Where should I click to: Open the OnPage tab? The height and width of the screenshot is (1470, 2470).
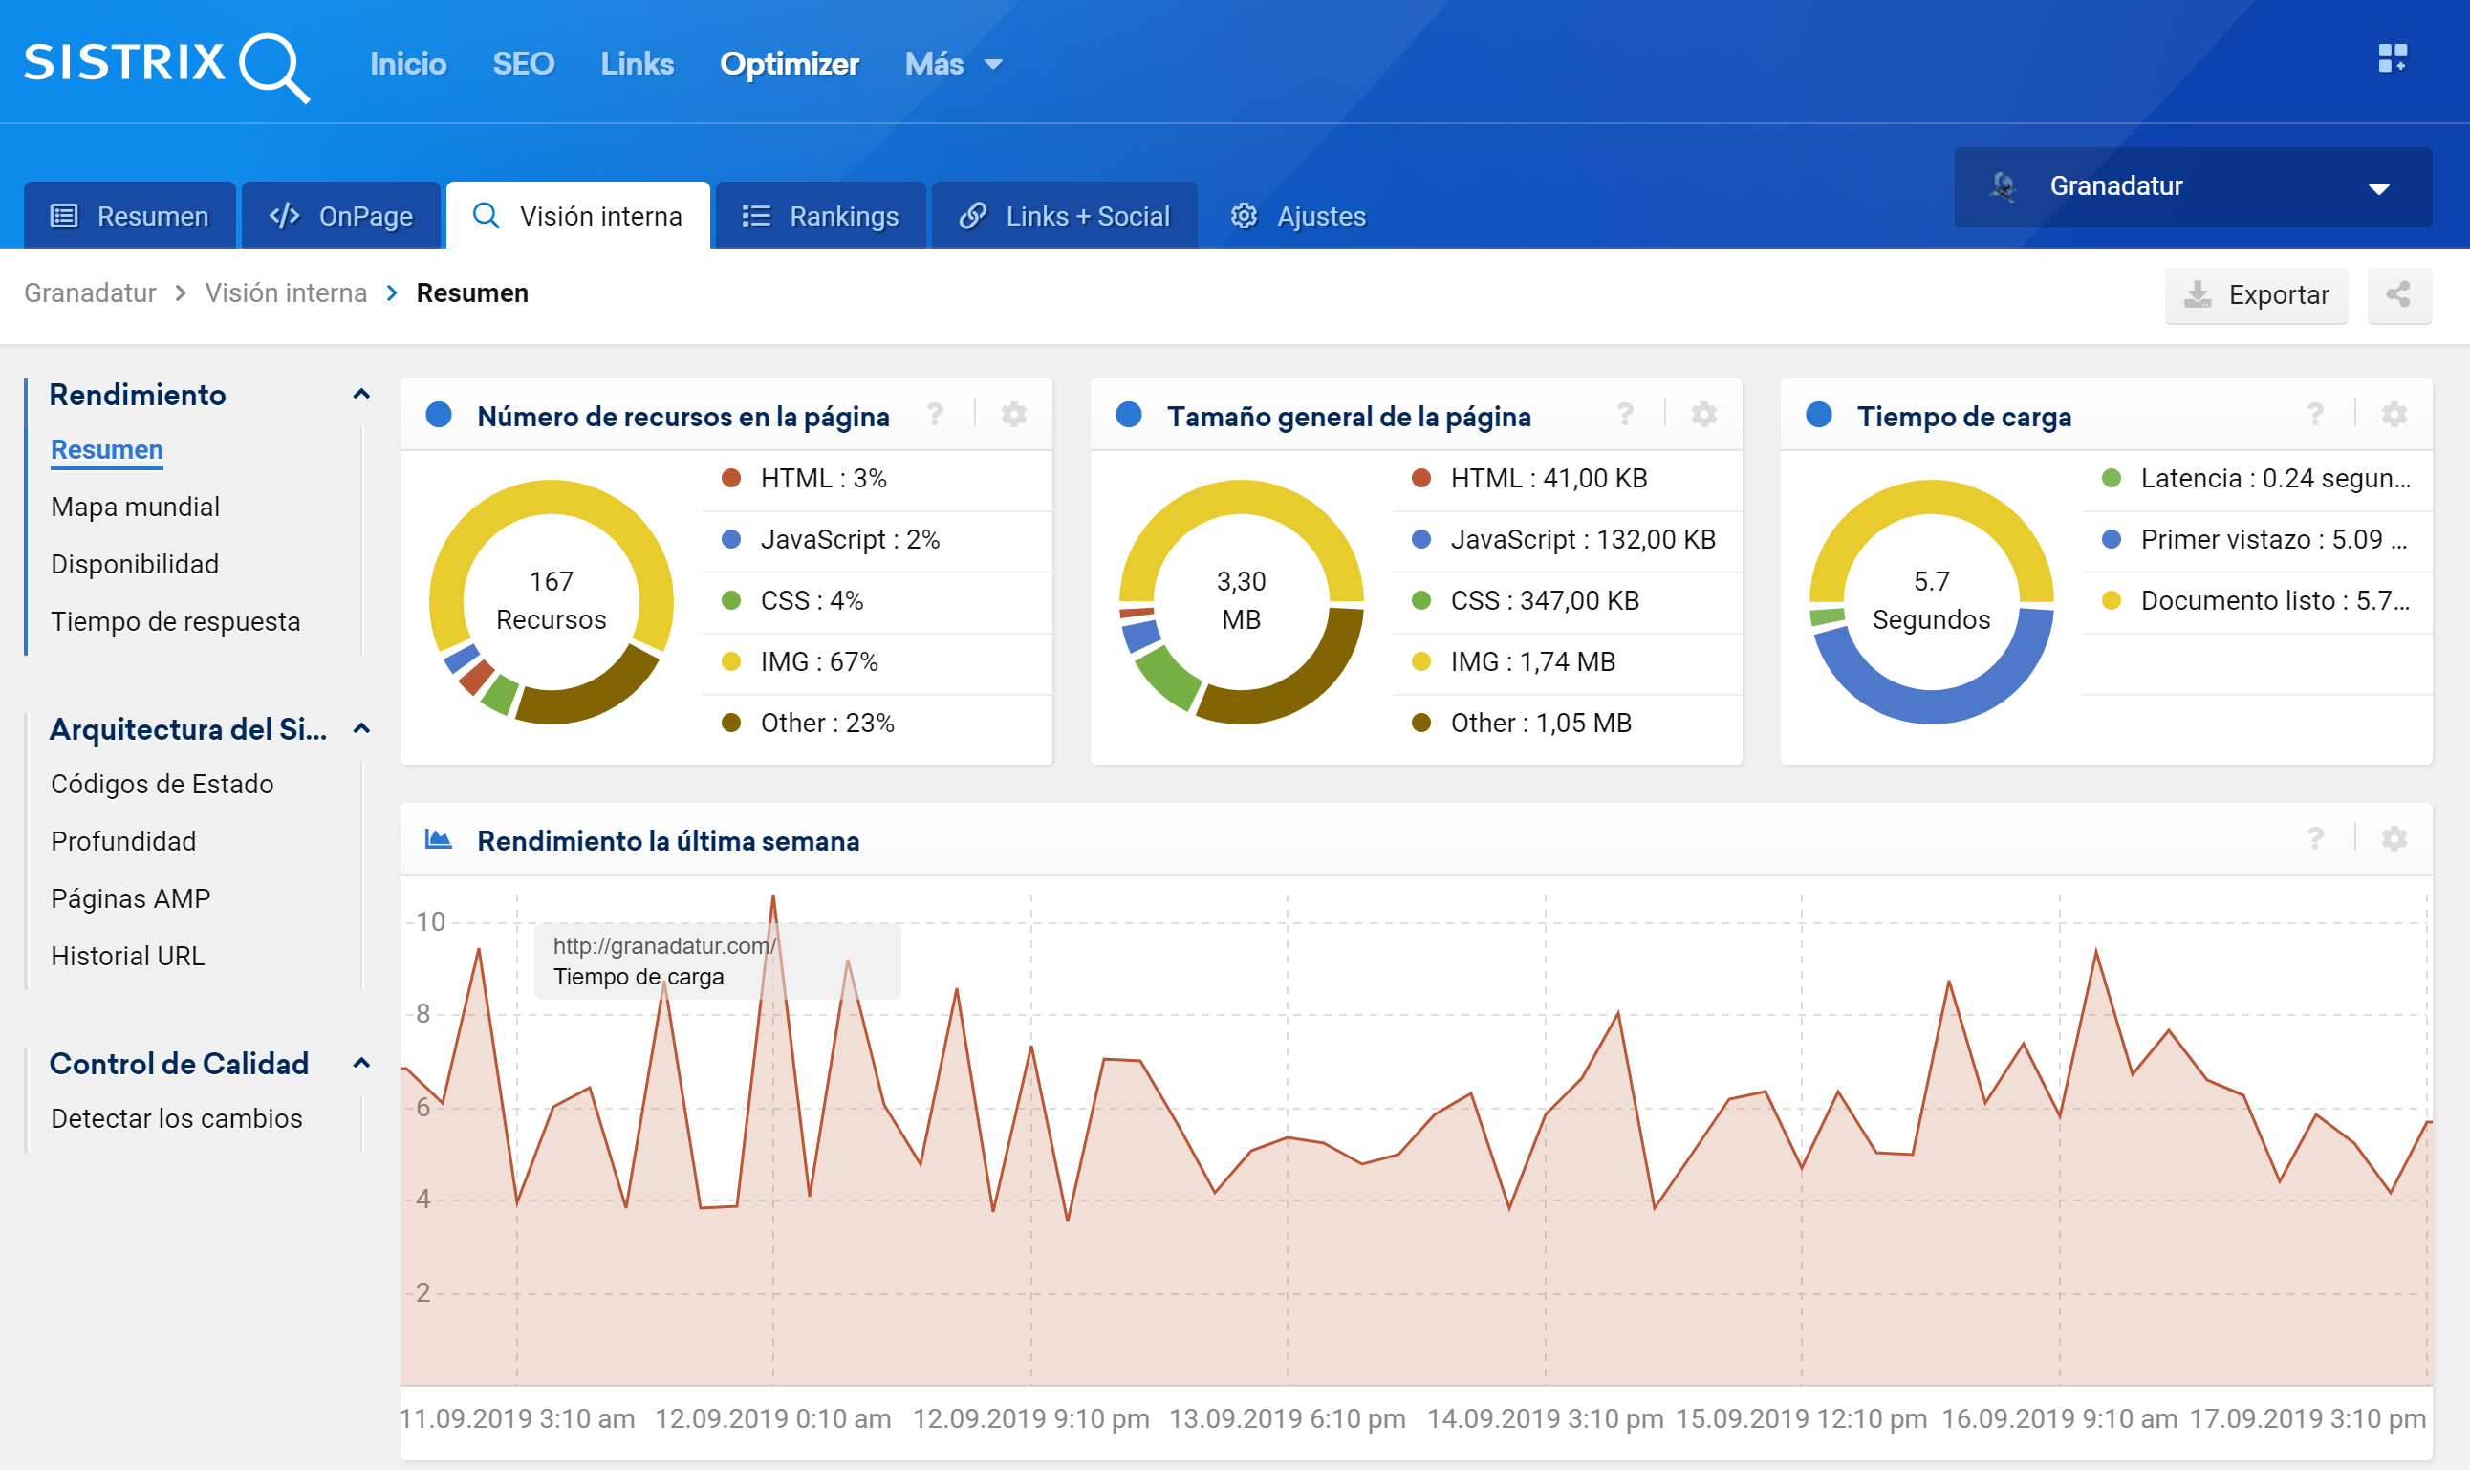[341, 216]
